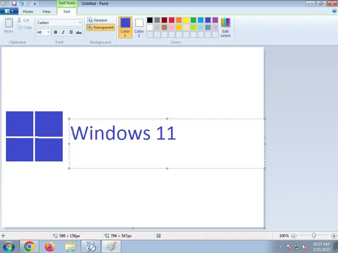
Task: Pick the white swatch in the second palette row
Action: (150, 27)
